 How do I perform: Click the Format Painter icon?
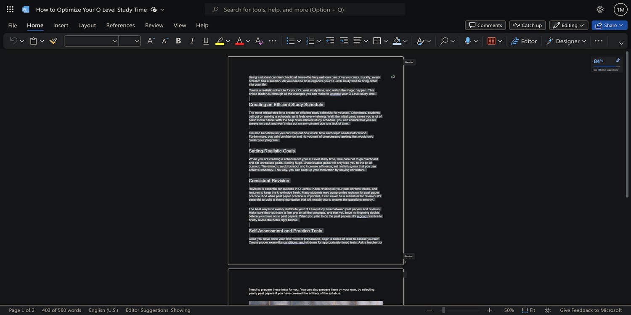pyautogui.click(x=53, y=41)
